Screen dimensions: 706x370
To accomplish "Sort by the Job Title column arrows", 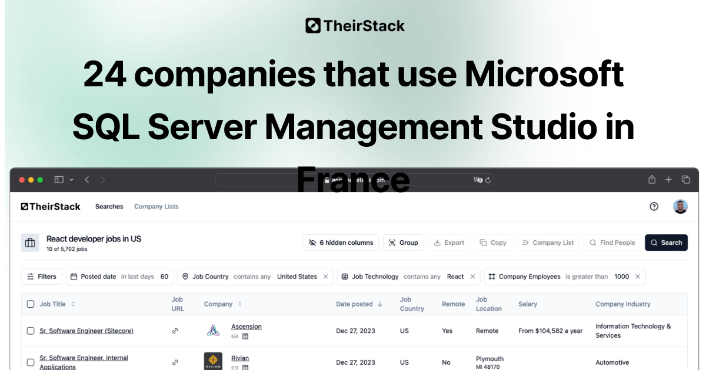I will pyautogui.click(x=73, y=304).
